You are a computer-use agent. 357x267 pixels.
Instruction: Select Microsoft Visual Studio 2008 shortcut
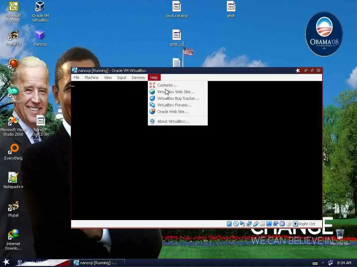click(x=13, y=126)
